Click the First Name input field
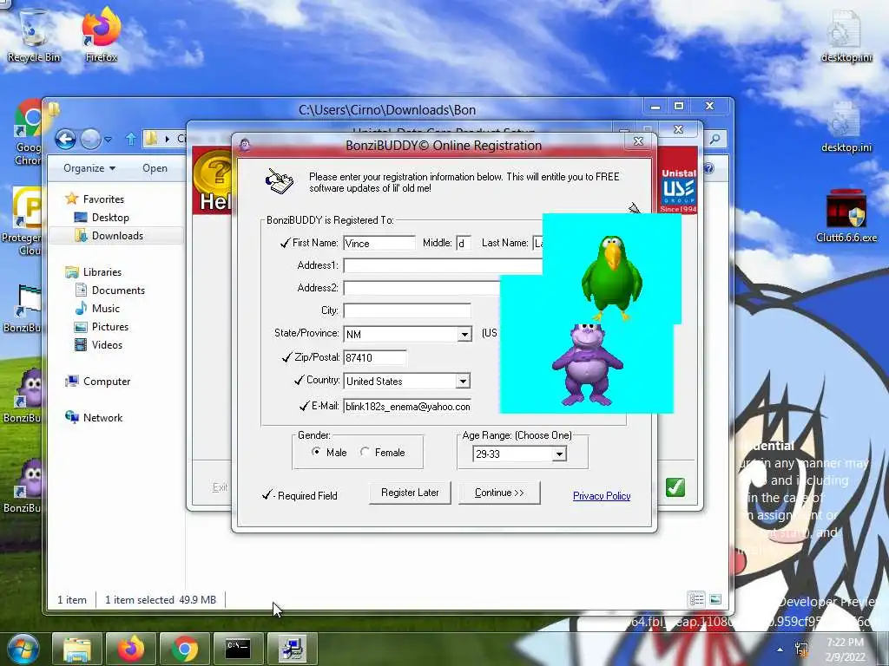 [x=379, y=243]
